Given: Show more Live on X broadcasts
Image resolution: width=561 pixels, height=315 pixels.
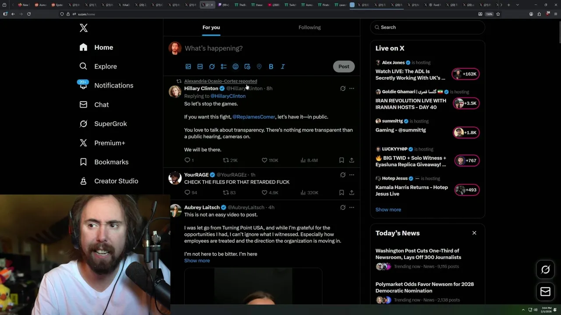Looking at the screenshot, I should click(388, 210).
